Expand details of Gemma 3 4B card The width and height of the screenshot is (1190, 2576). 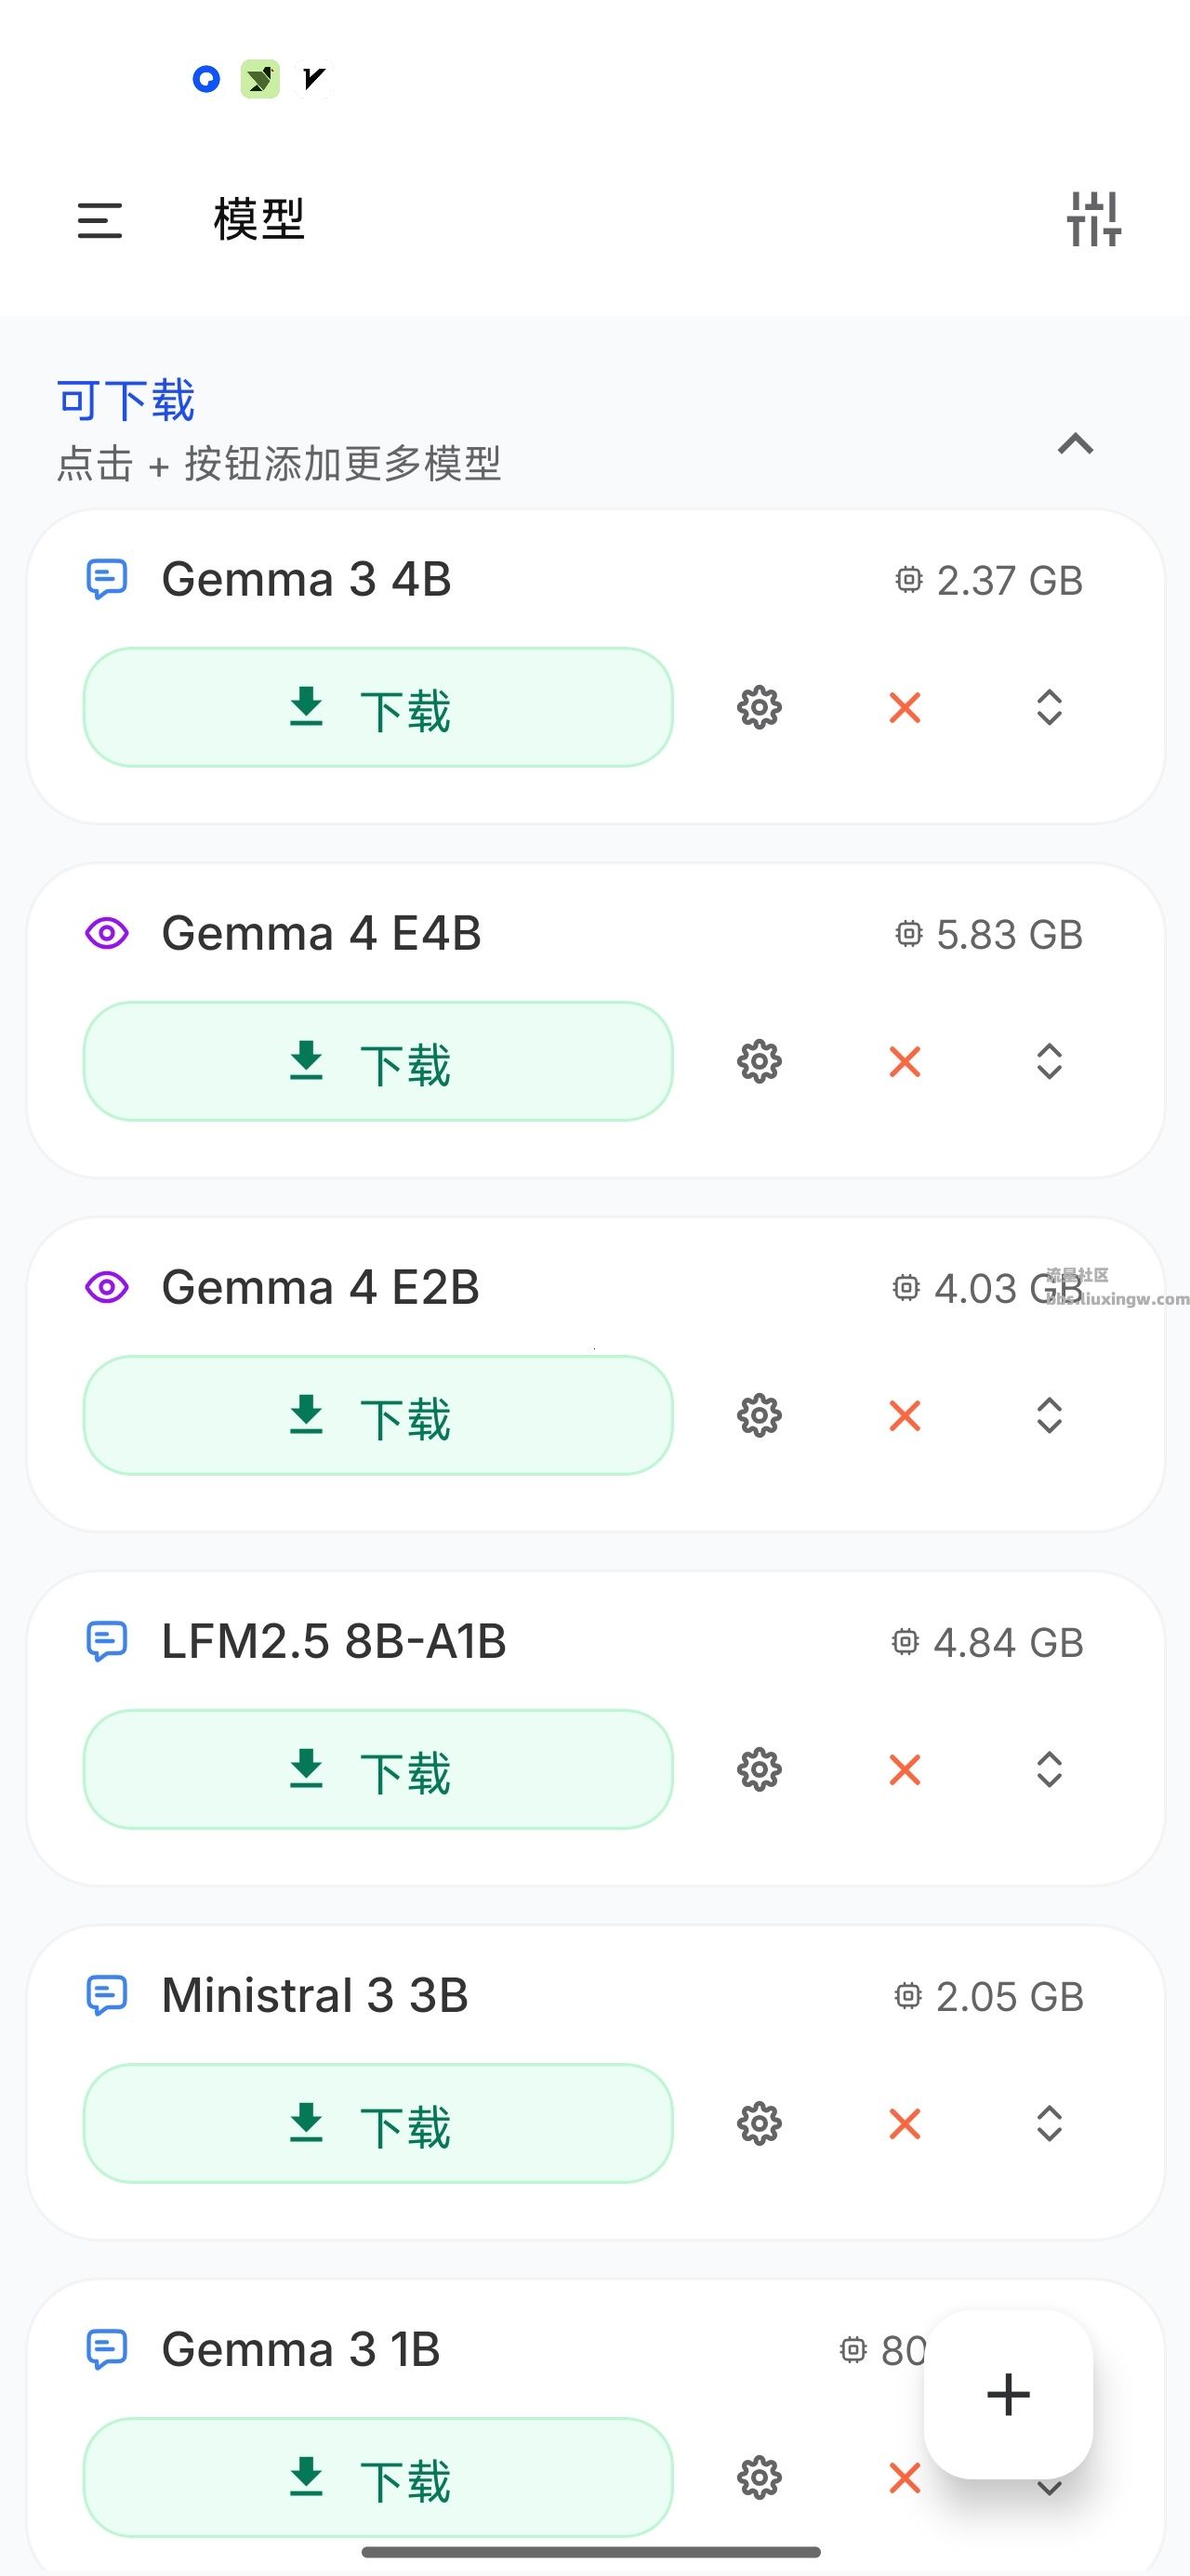1049,708
